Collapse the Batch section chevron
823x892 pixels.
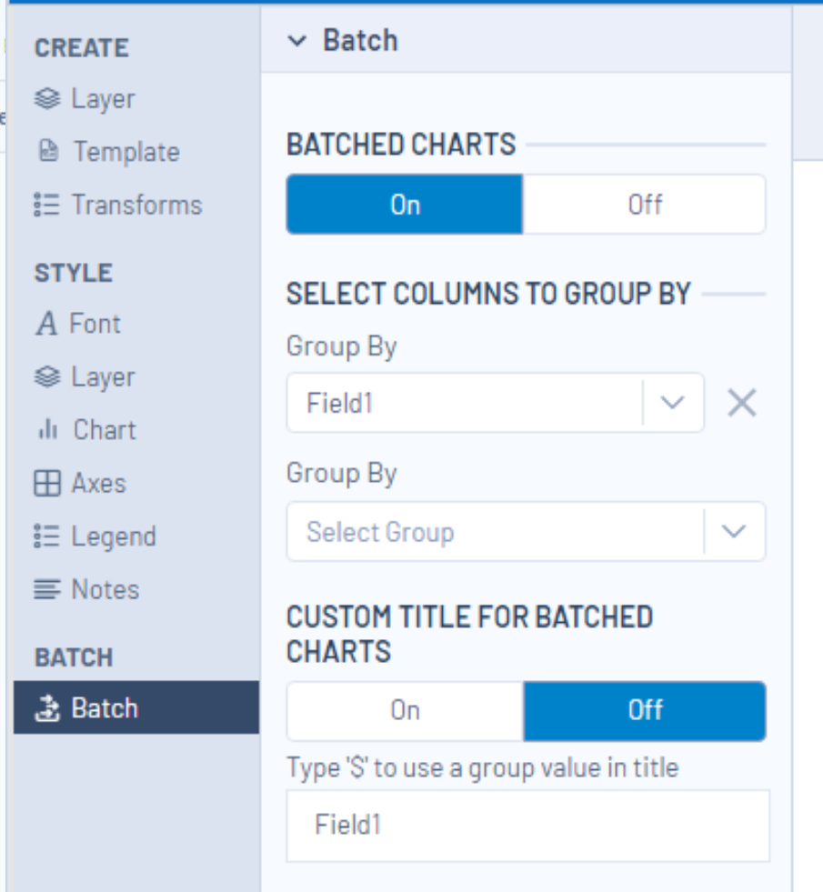pos(296,40)
